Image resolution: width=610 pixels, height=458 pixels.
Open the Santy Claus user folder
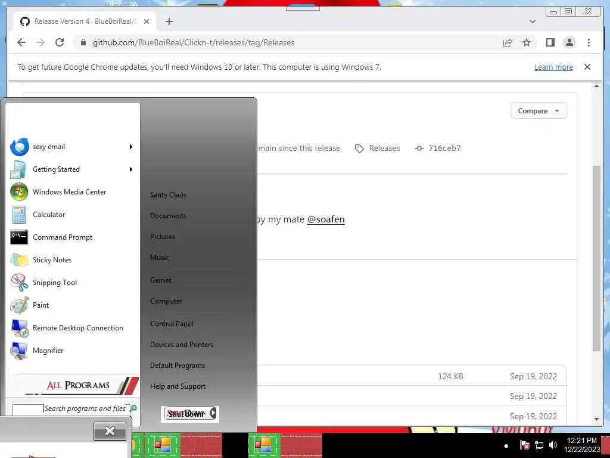(x=168, y=195)
